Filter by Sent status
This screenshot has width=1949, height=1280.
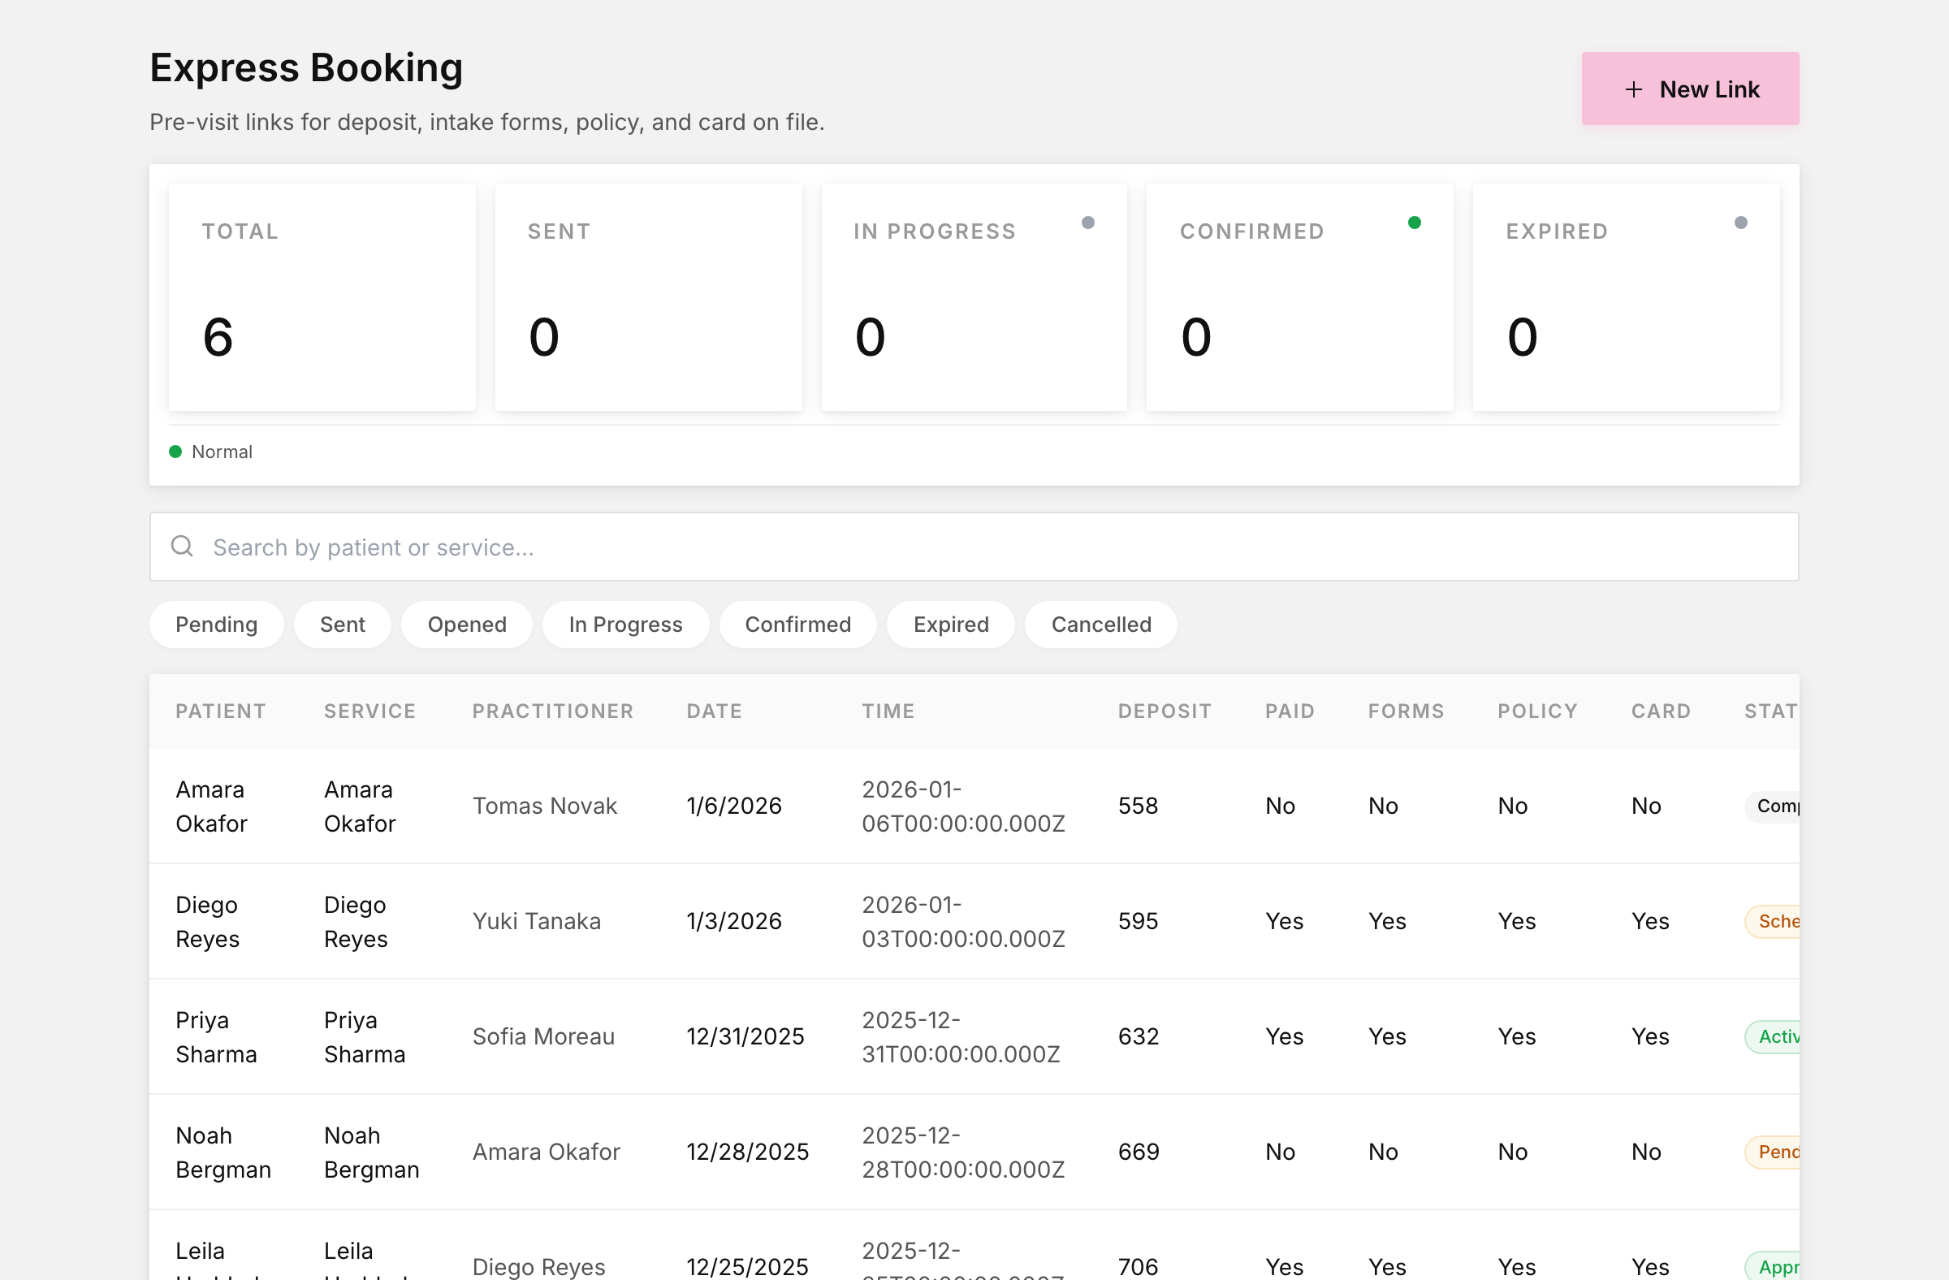pyautogui.click(x=343, y=625)
